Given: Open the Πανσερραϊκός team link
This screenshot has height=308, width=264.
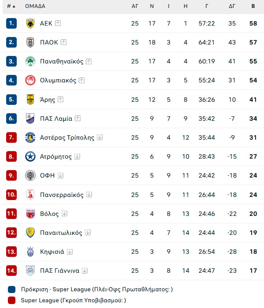Looking at the screenshot, I should coord(62,195).
